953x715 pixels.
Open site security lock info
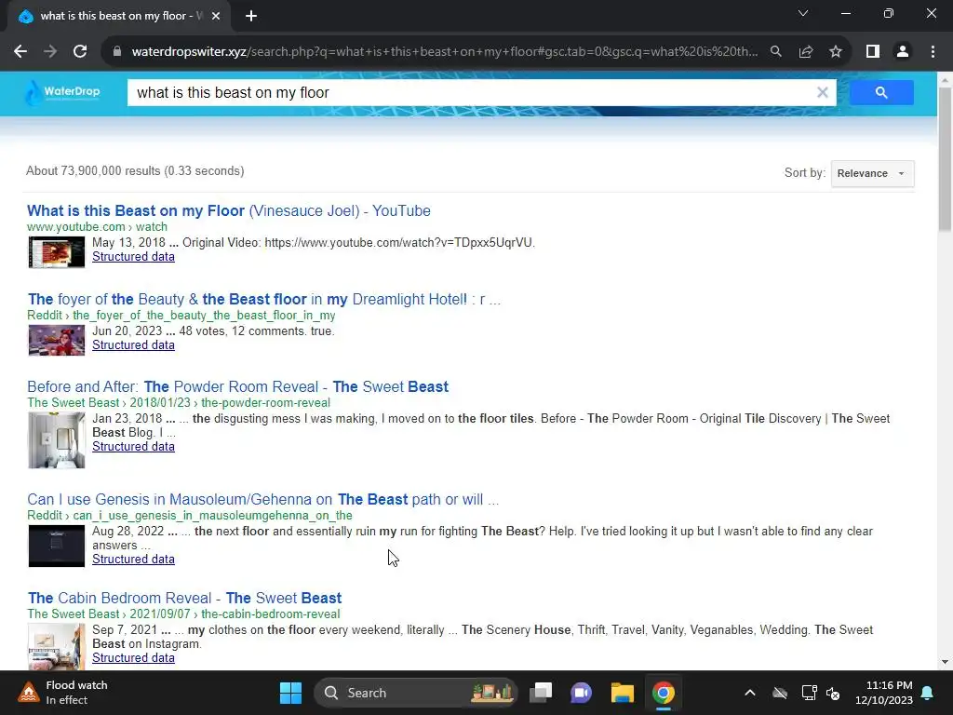[116, 52]
